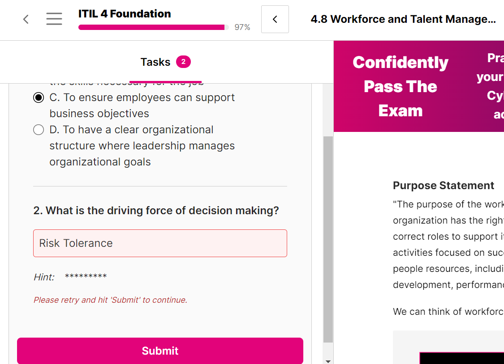
Task: Select the option C radio button
Action: pos(39,97)
